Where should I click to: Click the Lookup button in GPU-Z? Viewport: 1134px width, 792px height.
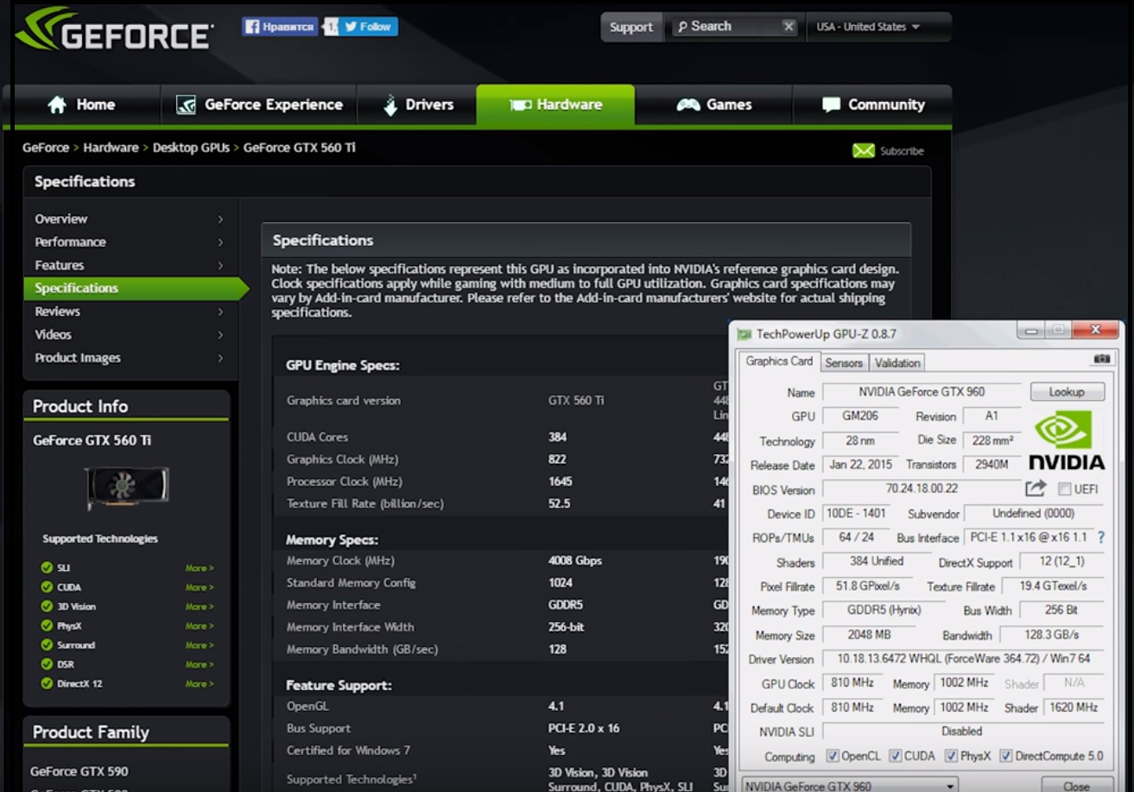pos(1067,392)
